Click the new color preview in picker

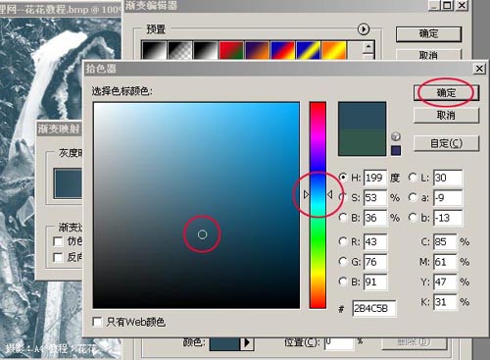click(362, 116)
